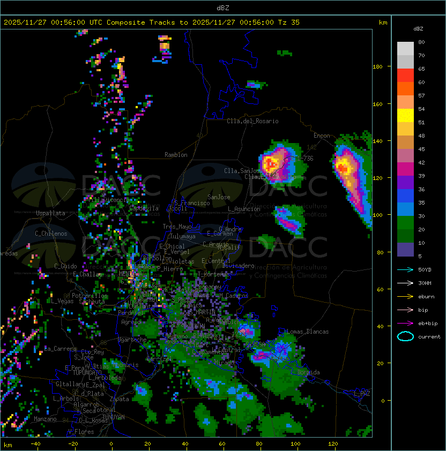Click the TUNUYAN label

click(114, 417)
